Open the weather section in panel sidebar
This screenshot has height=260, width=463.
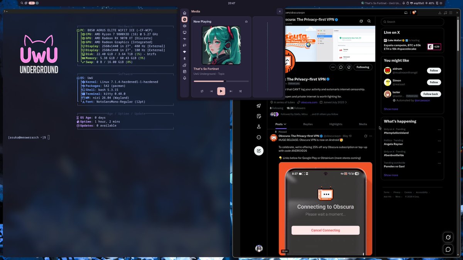click(x=184, y=65)
